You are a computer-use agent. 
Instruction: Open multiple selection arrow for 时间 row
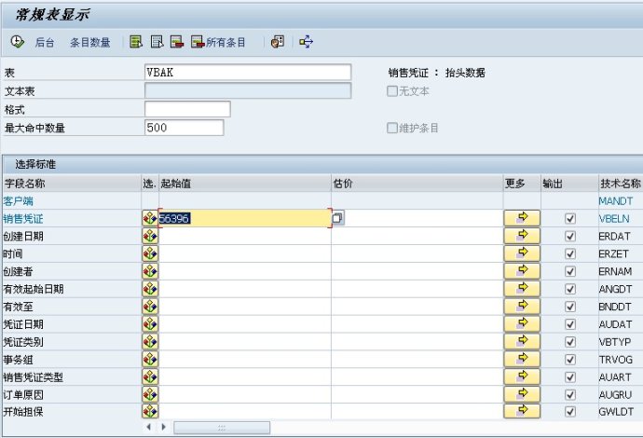coord(522,253)
